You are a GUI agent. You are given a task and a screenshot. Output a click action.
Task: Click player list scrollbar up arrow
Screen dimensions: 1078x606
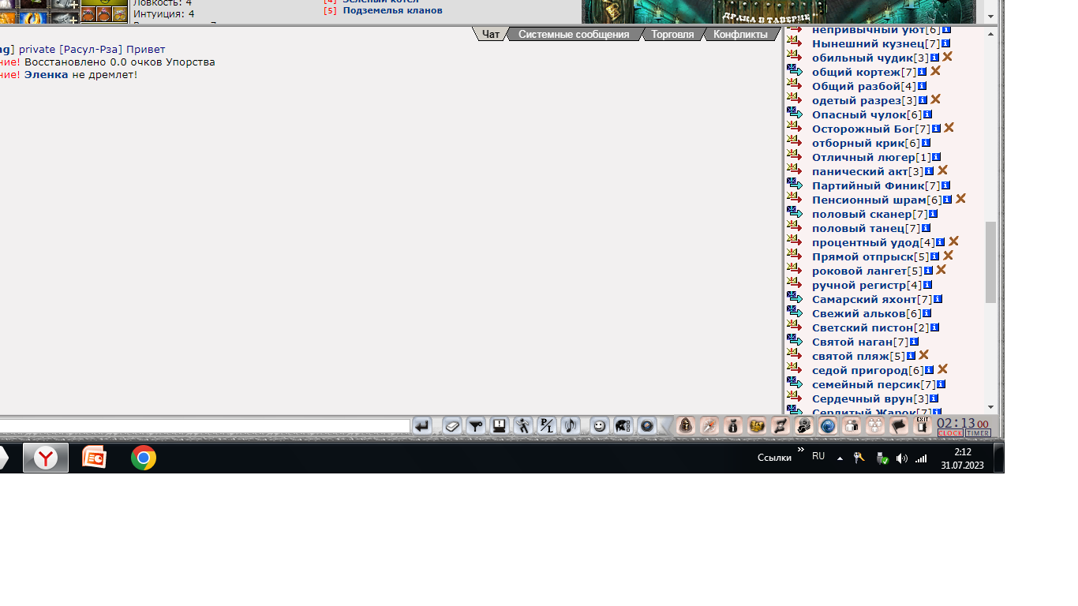[991, 33]
